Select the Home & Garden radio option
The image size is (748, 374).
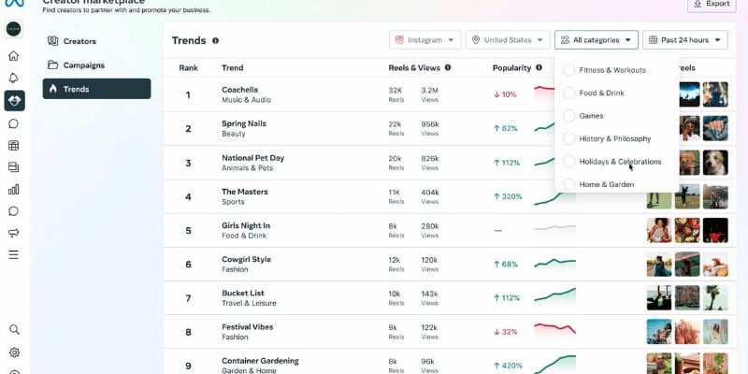[x=568, y=184]
